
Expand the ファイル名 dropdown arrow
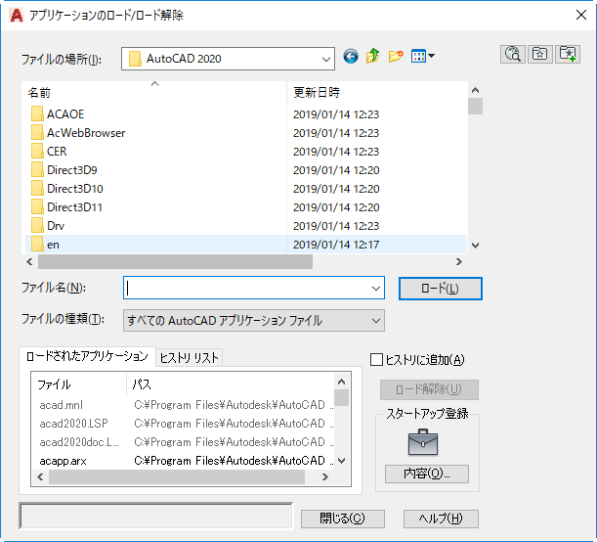pos(376,289)
